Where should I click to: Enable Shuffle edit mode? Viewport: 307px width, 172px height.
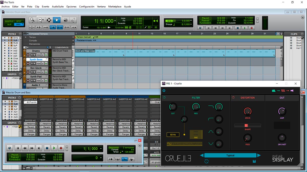click(x=9, y=21)
